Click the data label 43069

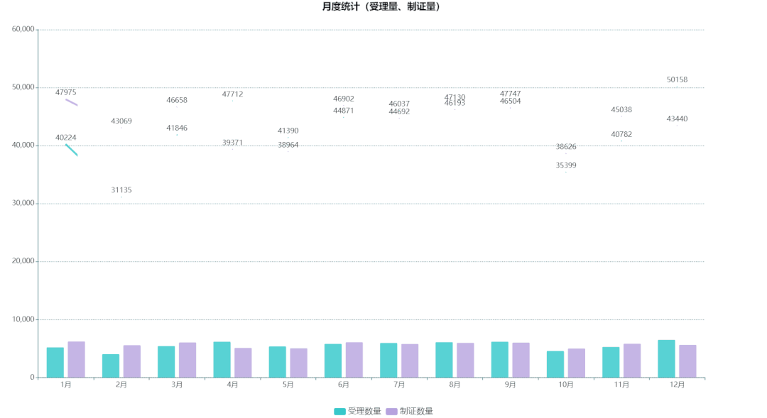(x=121, y=121)
